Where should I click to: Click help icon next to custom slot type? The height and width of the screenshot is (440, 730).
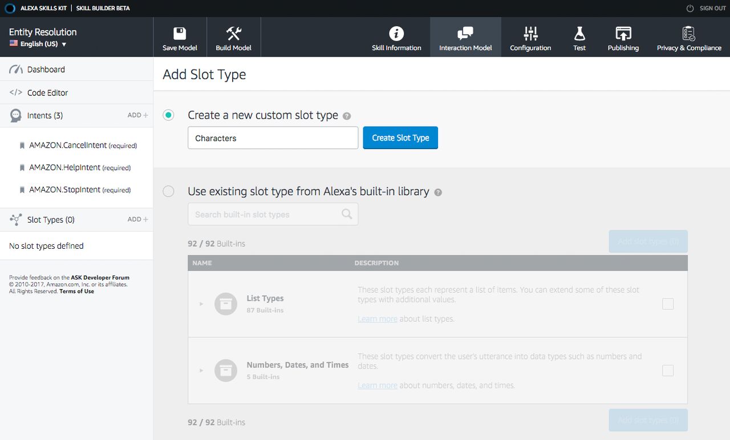coord(347,116)
